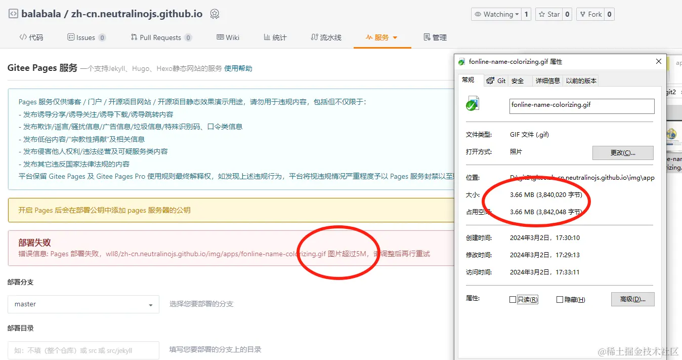Click the 部署目录 input field

pos(83,350)
